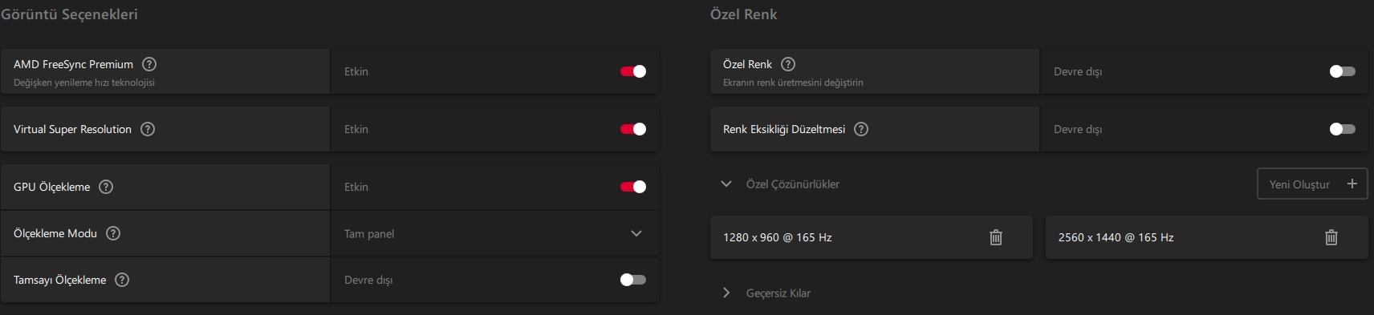Show help for Özel Renk setting
The image size is (1374, 315).
click(788, 64)
